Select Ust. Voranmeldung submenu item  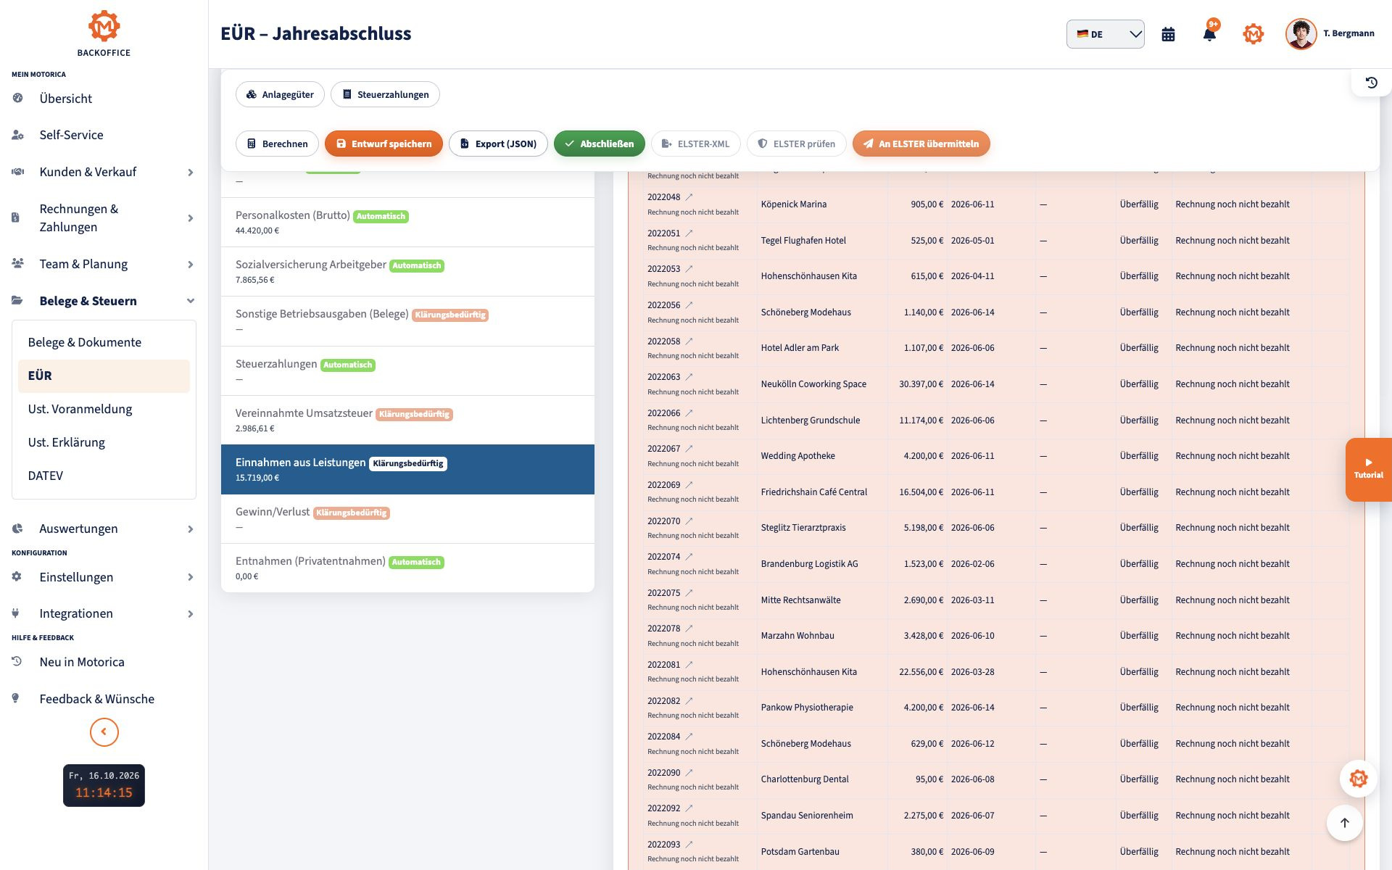pos(104,409)
